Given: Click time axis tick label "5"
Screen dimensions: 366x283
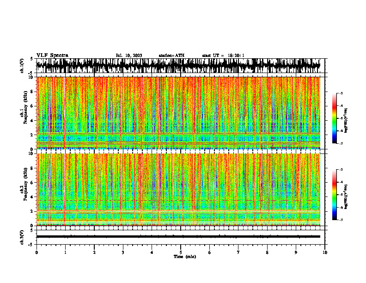Looking at the screenshot, I should click(181, 252).
